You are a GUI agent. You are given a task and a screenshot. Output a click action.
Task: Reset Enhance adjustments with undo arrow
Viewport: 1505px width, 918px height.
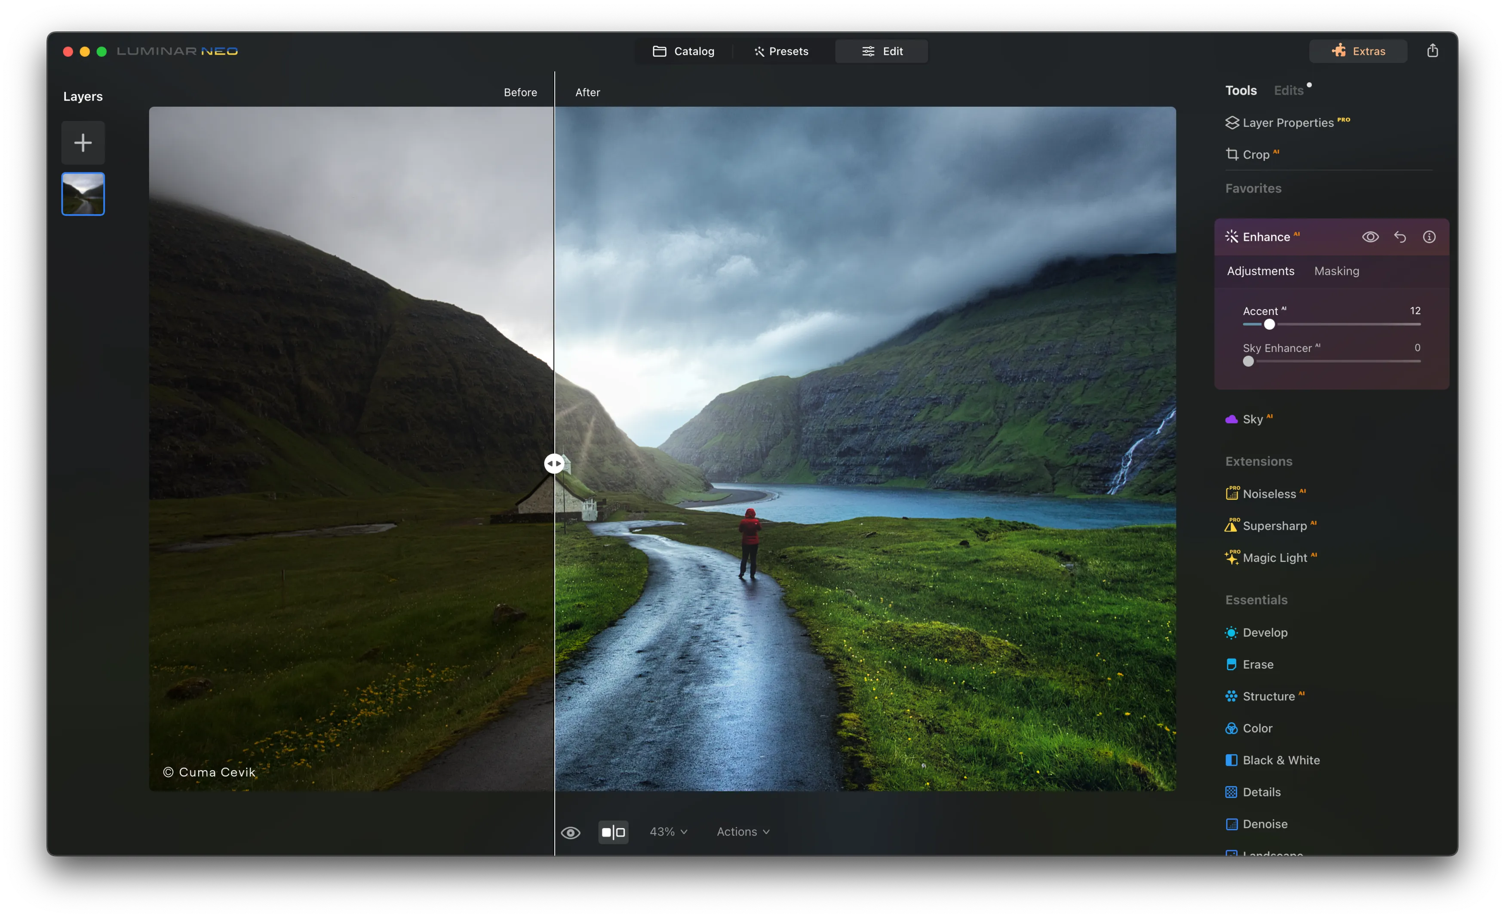tap(1399, 237)
